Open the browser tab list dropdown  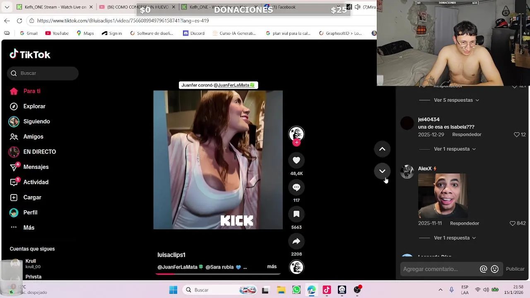pyautogui.click(x=7, y=7)
